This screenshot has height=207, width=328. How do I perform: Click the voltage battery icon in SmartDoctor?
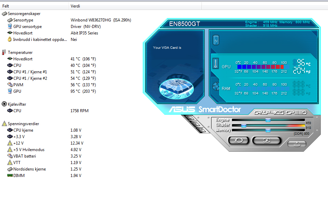(216, 40)
